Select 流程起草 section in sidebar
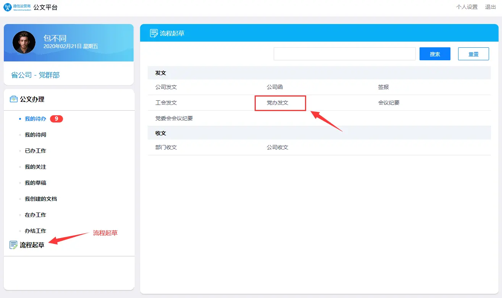The image size is (502, 298). click(x=32, y=245)
